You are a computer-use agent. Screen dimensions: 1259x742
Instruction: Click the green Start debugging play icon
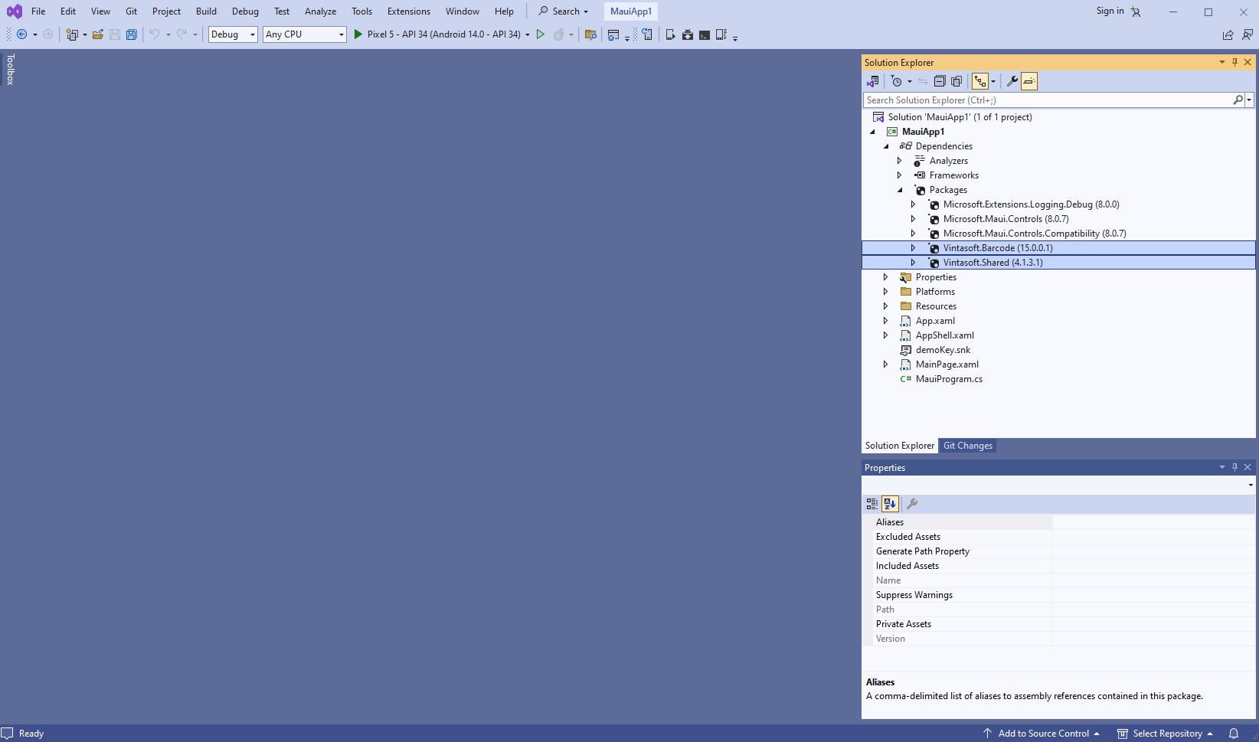click(x=358, y=34)
